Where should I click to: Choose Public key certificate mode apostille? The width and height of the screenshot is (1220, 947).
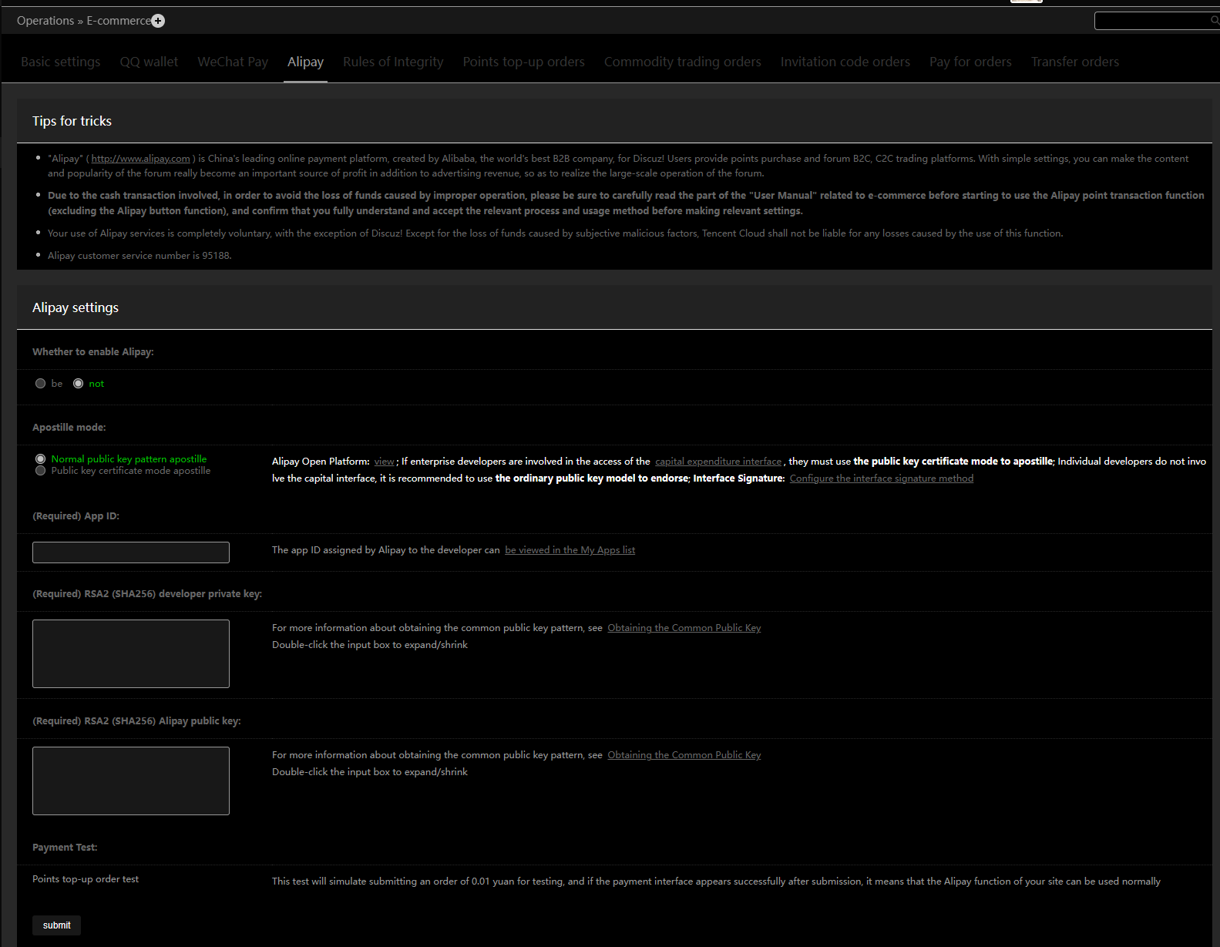pos(41,471)
